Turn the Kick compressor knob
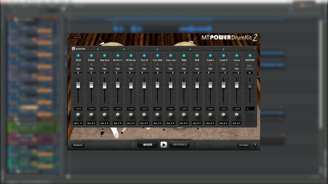Image resolution: width=328 pixels, height=184 pixels. (78, 115)
